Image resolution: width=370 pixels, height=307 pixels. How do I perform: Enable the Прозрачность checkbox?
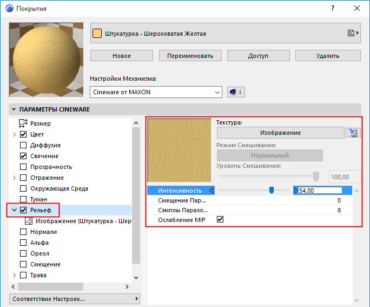tap(23, 167)
